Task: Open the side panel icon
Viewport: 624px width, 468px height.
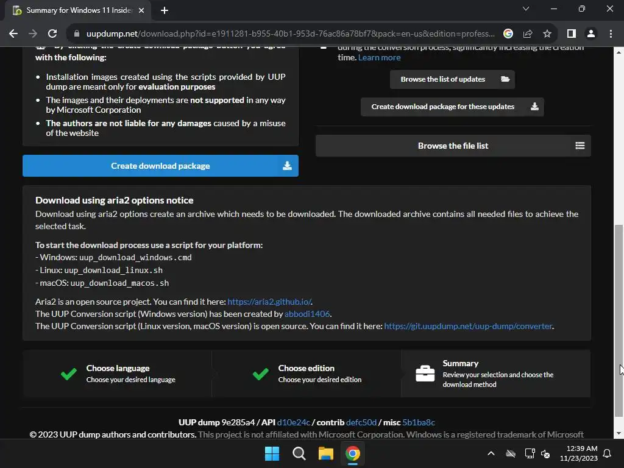Action: coord(572,34)
